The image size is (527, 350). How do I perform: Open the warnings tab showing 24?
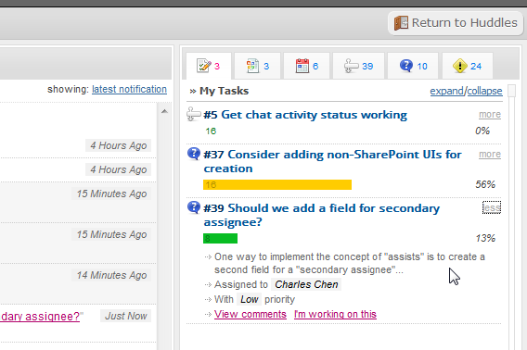pyautogui.click(x=468, y=66)
